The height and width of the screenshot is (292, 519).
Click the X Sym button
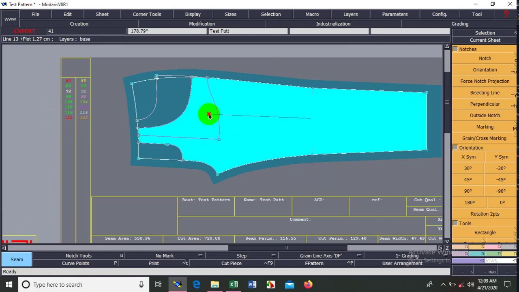coord(468,157)
